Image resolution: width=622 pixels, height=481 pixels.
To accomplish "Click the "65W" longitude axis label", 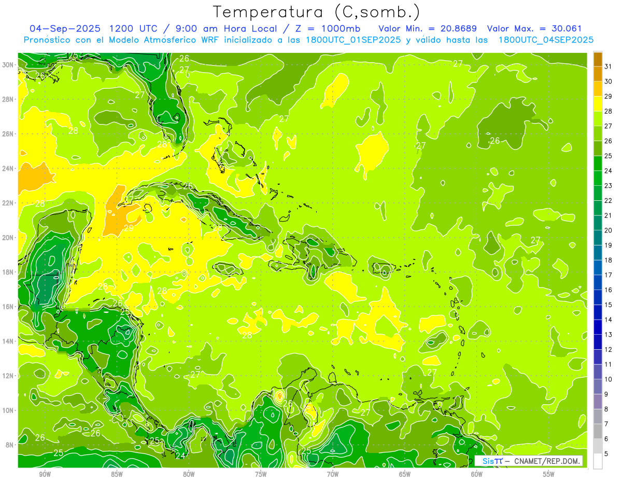I will click(405, 474).
